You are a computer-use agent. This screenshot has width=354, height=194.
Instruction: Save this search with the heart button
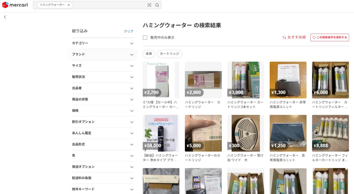pos(329,37)
